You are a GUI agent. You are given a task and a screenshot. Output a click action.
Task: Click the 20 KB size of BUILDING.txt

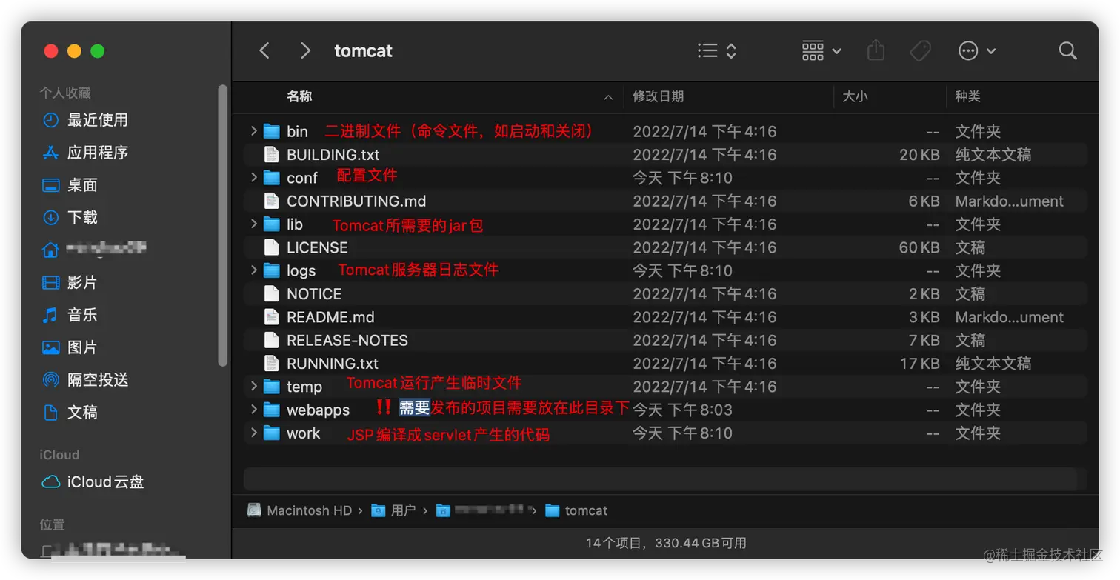pyautogui.click(x=919, y=155)
